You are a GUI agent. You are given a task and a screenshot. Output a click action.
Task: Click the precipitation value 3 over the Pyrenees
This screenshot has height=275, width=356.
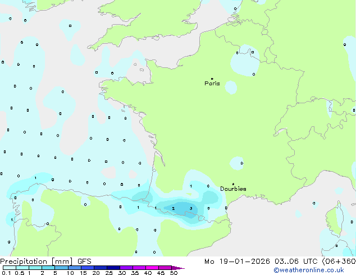pos(191,209)
